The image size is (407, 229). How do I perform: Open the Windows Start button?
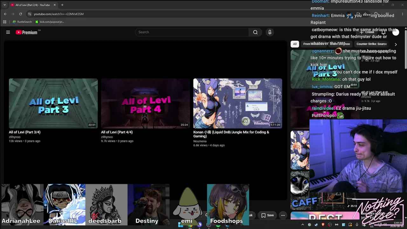180,225
